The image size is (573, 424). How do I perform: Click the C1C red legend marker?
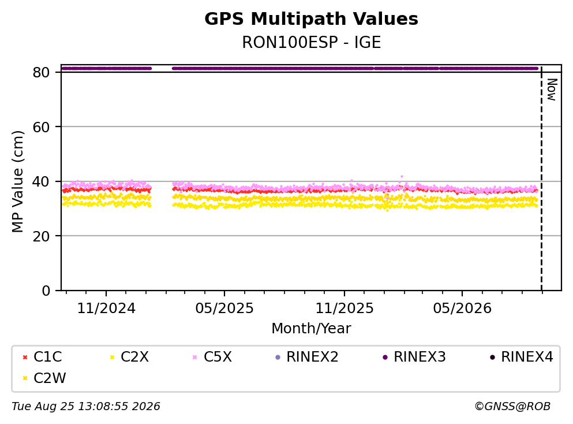coord(25,357)
